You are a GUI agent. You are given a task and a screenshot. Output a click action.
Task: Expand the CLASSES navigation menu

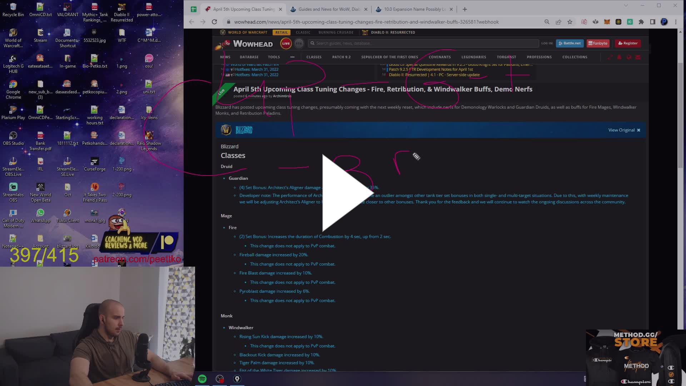pyautogui.click(x=314, y=57)
